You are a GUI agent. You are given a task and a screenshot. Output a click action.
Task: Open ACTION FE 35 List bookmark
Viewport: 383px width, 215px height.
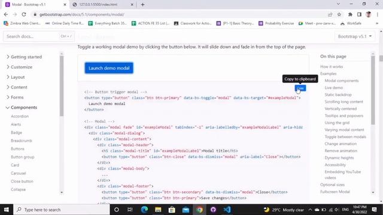pyautogui.click(x=151, y=23)
